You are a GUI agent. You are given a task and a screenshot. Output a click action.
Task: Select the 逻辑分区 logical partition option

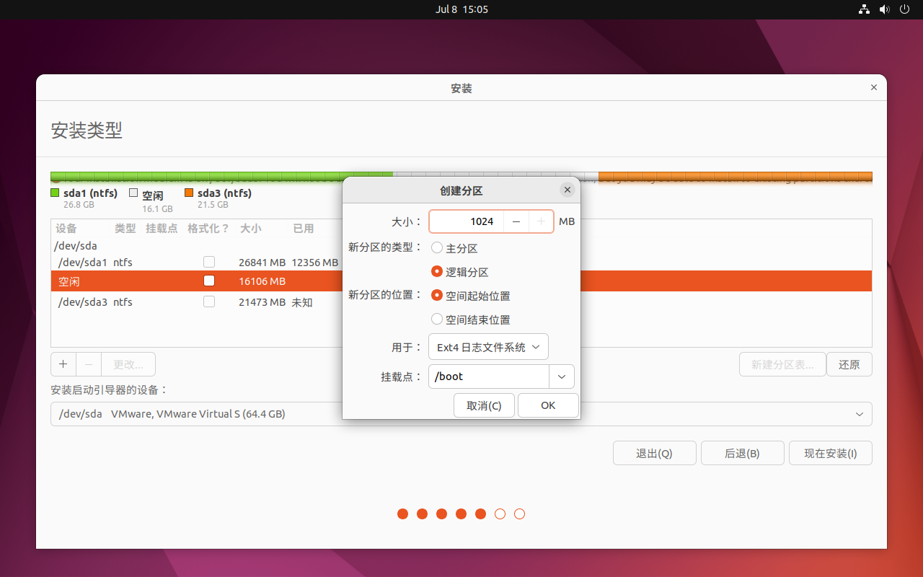437,272
